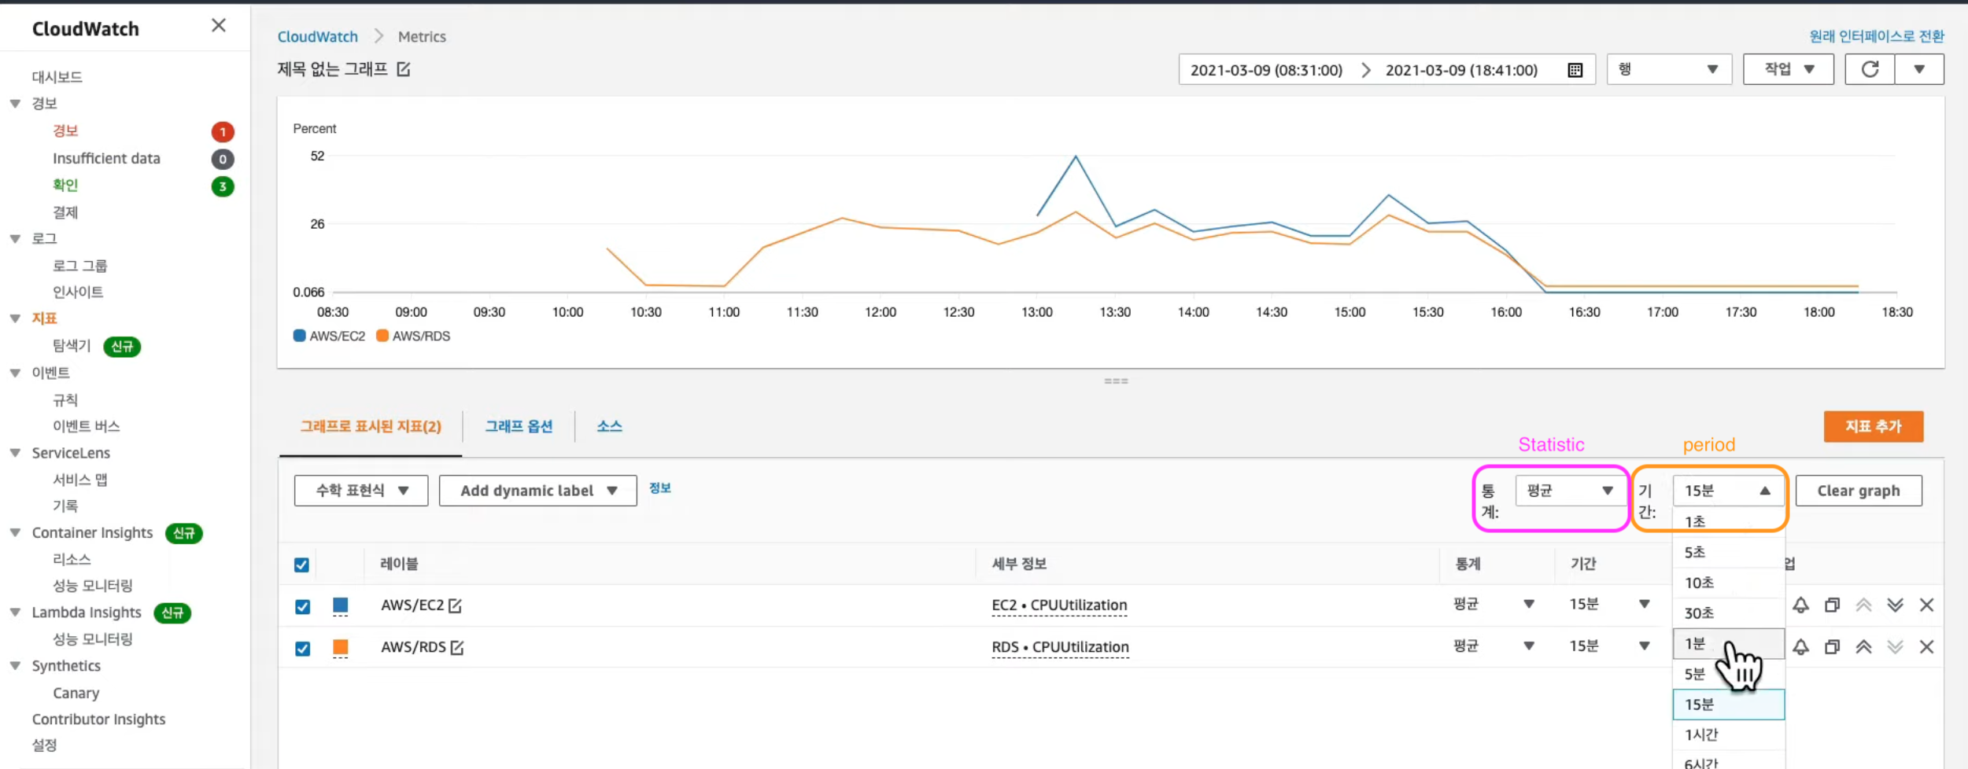Duplicate the AWS/RDS metric row

pos(1832,646)
